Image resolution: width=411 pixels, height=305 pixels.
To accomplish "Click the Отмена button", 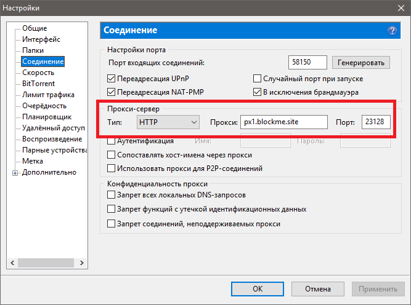I will [x=318, y=289].
